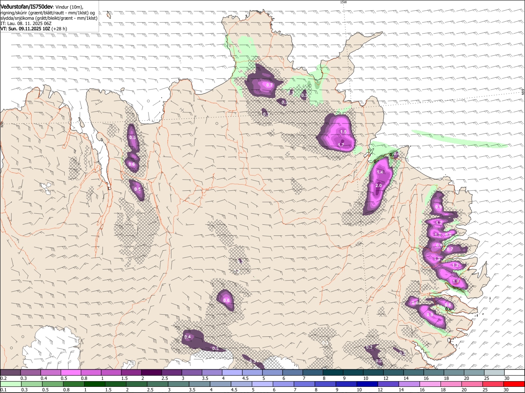
Task: Click the Veðurstofan/IS750dev title text
Action: [x=27, y=7]
